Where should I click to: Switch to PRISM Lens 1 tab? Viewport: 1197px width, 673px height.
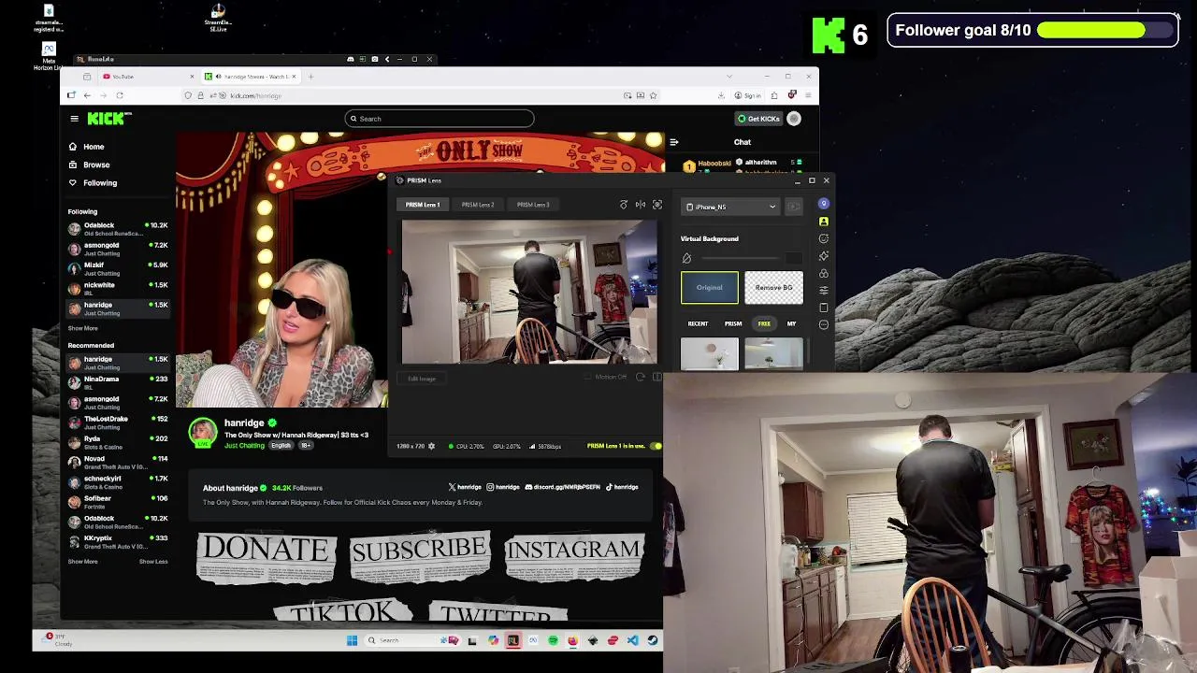tap(422, 205)
